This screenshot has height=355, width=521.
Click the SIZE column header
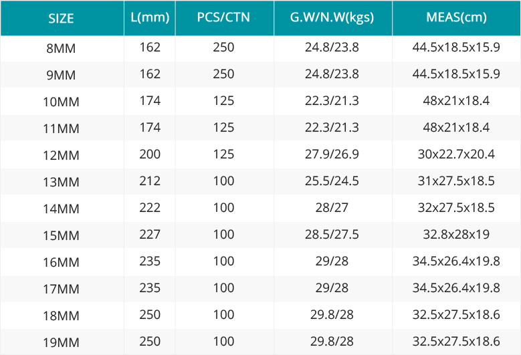tap(61, 18)
